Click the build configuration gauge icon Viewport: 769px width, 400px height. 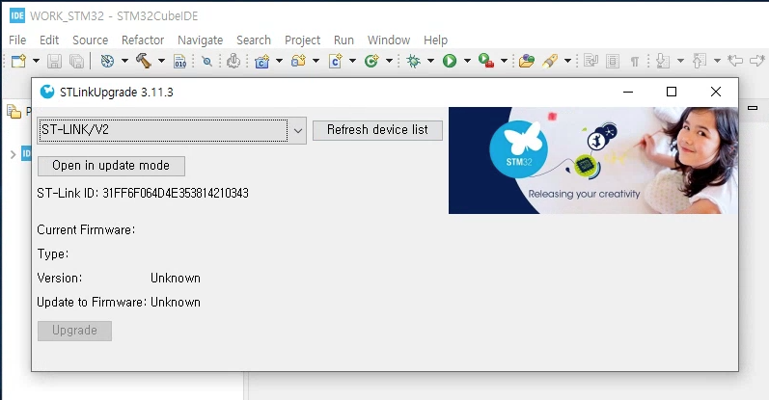107,61
